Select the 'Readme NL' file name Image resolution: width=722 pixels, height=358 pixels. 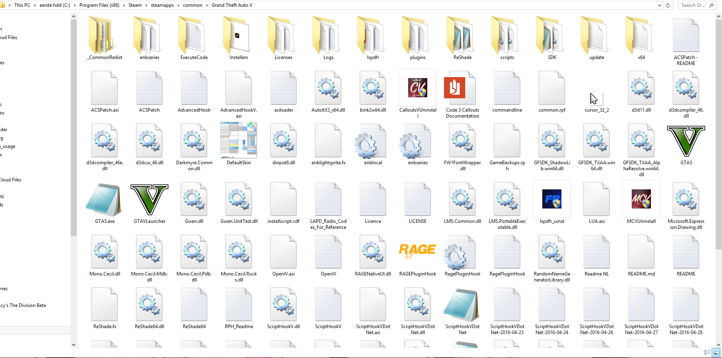tap(597, 274)
